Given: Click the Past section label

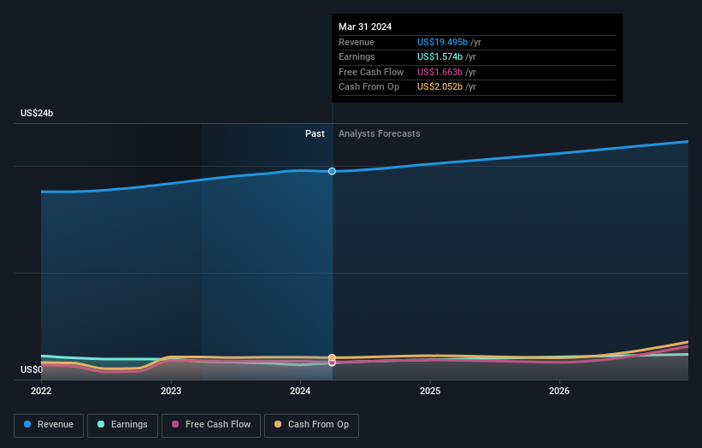Looking at the screenshot, I should point(315,133).
